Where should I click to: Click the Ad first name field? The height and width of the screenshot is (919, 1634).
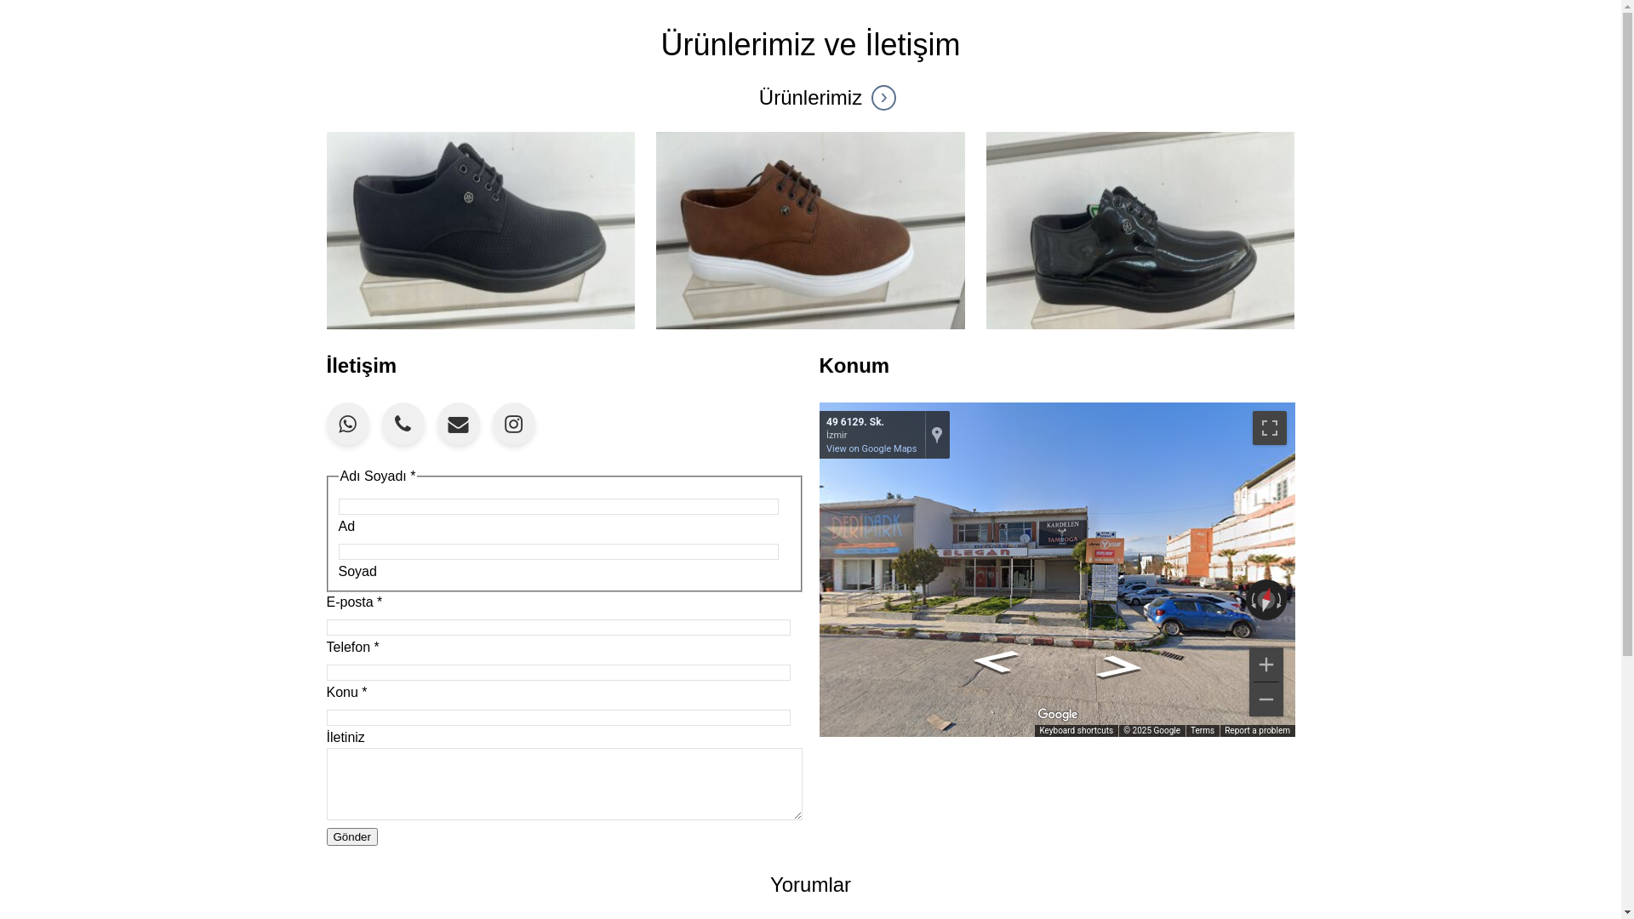[558, 506]
